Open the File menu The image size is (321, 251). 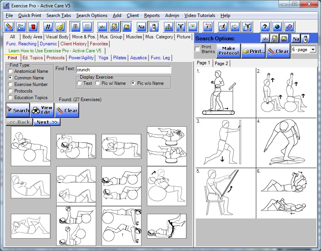point(9,15)
